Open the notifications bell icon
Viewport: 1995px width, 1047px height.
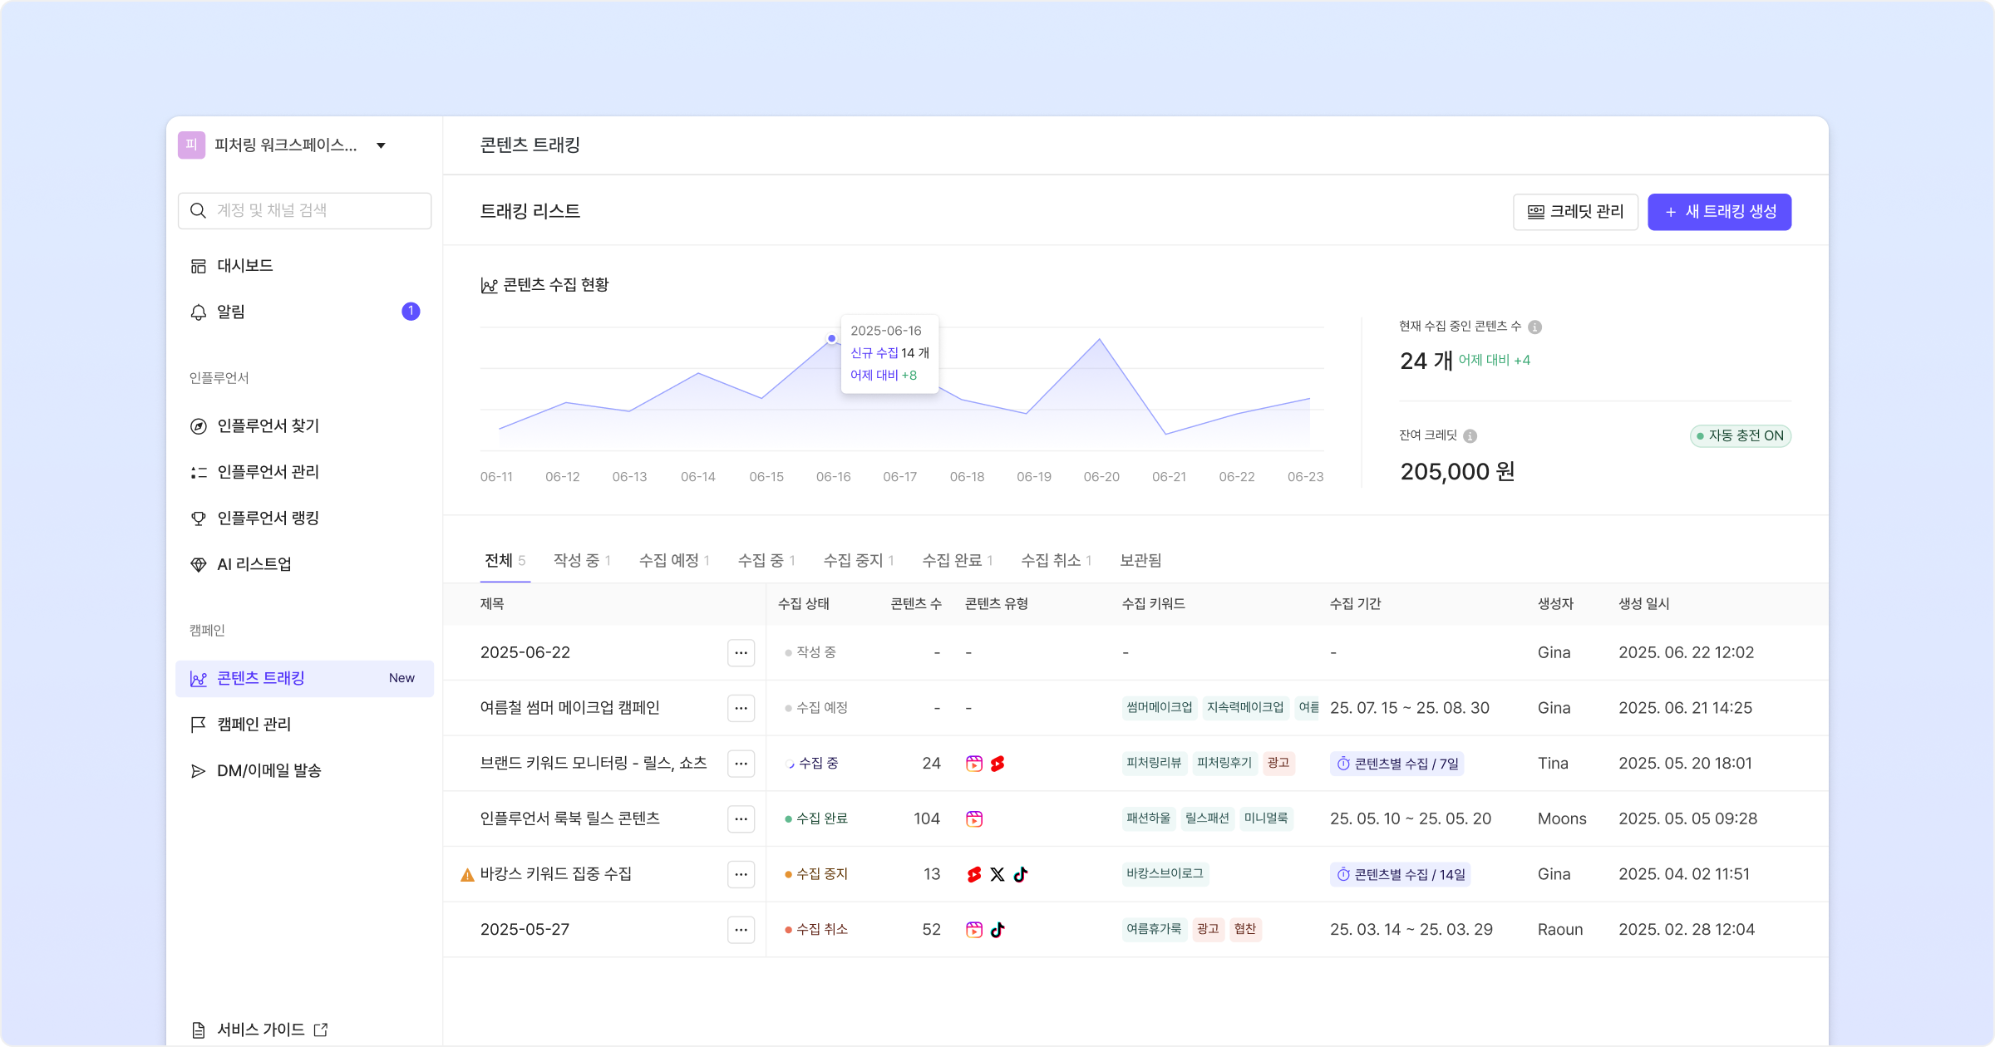(199, 312)
